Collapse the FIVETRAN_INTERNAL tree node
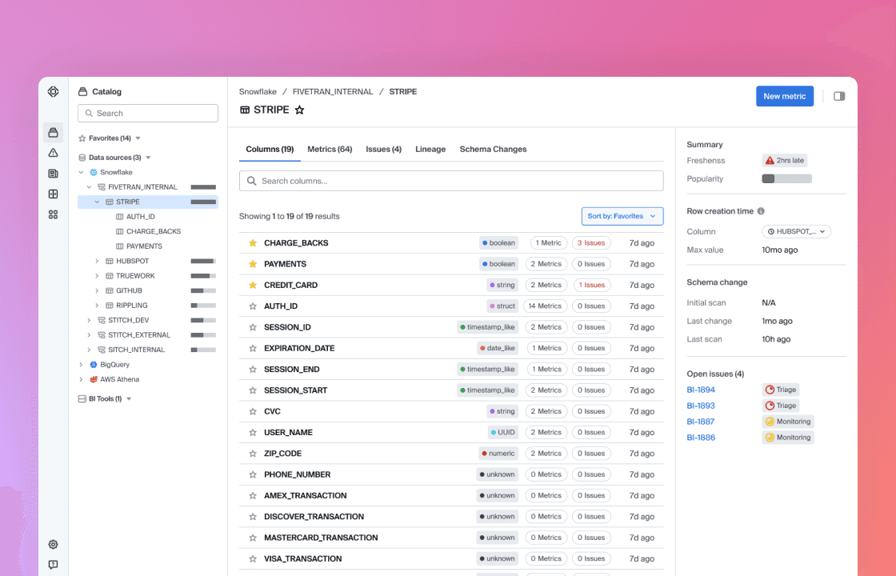This screenshot has width=896, height=576. coord(89,187)
